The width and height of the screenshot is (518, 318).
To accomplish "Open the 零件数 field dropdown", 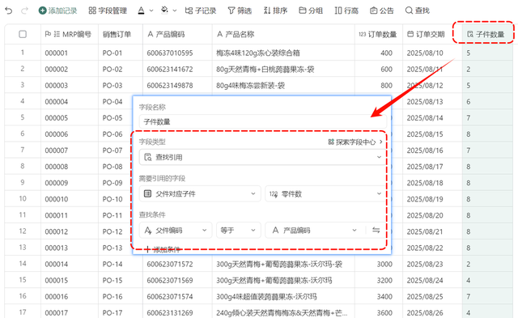I will point(325,194).
